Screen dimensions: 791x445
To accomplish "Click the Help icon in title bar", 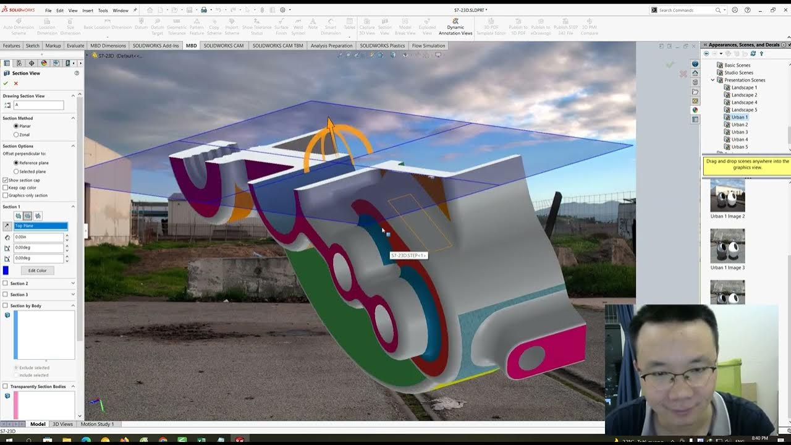I will tap(748, 10).
